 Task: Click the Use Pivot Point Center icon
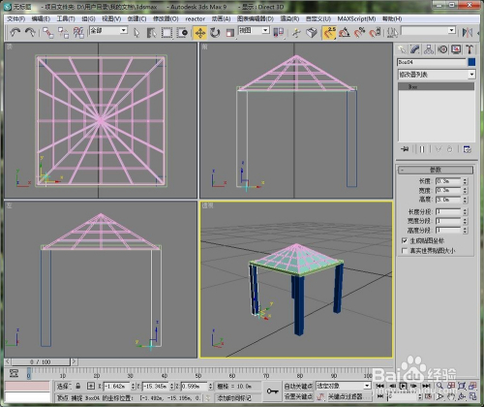279,33
